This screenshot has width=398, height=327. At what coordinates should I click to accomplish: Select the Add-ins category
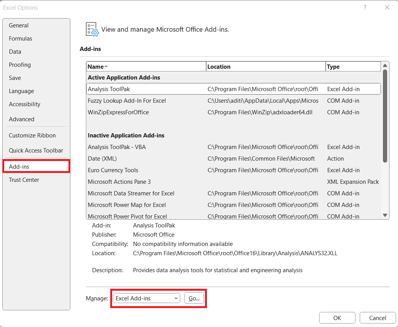click(36, 166)
